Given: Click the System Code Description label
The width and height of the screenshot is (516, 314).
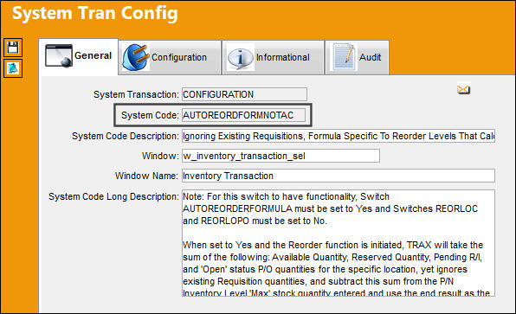Looking at the screenshot, I should click(126, 136).
